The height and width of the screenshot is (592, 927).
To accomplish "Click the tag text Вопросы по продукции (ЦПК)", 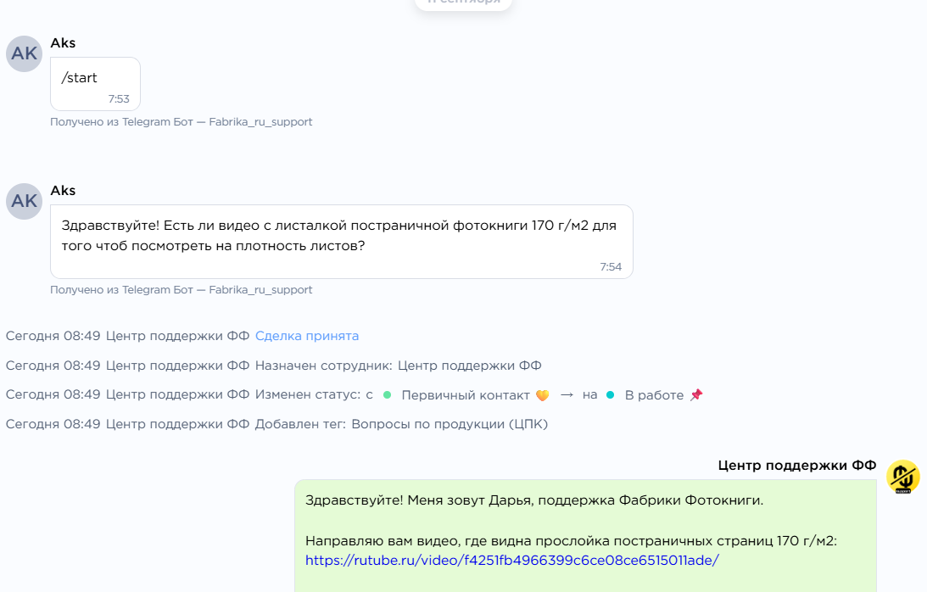I will pos(450,424).
